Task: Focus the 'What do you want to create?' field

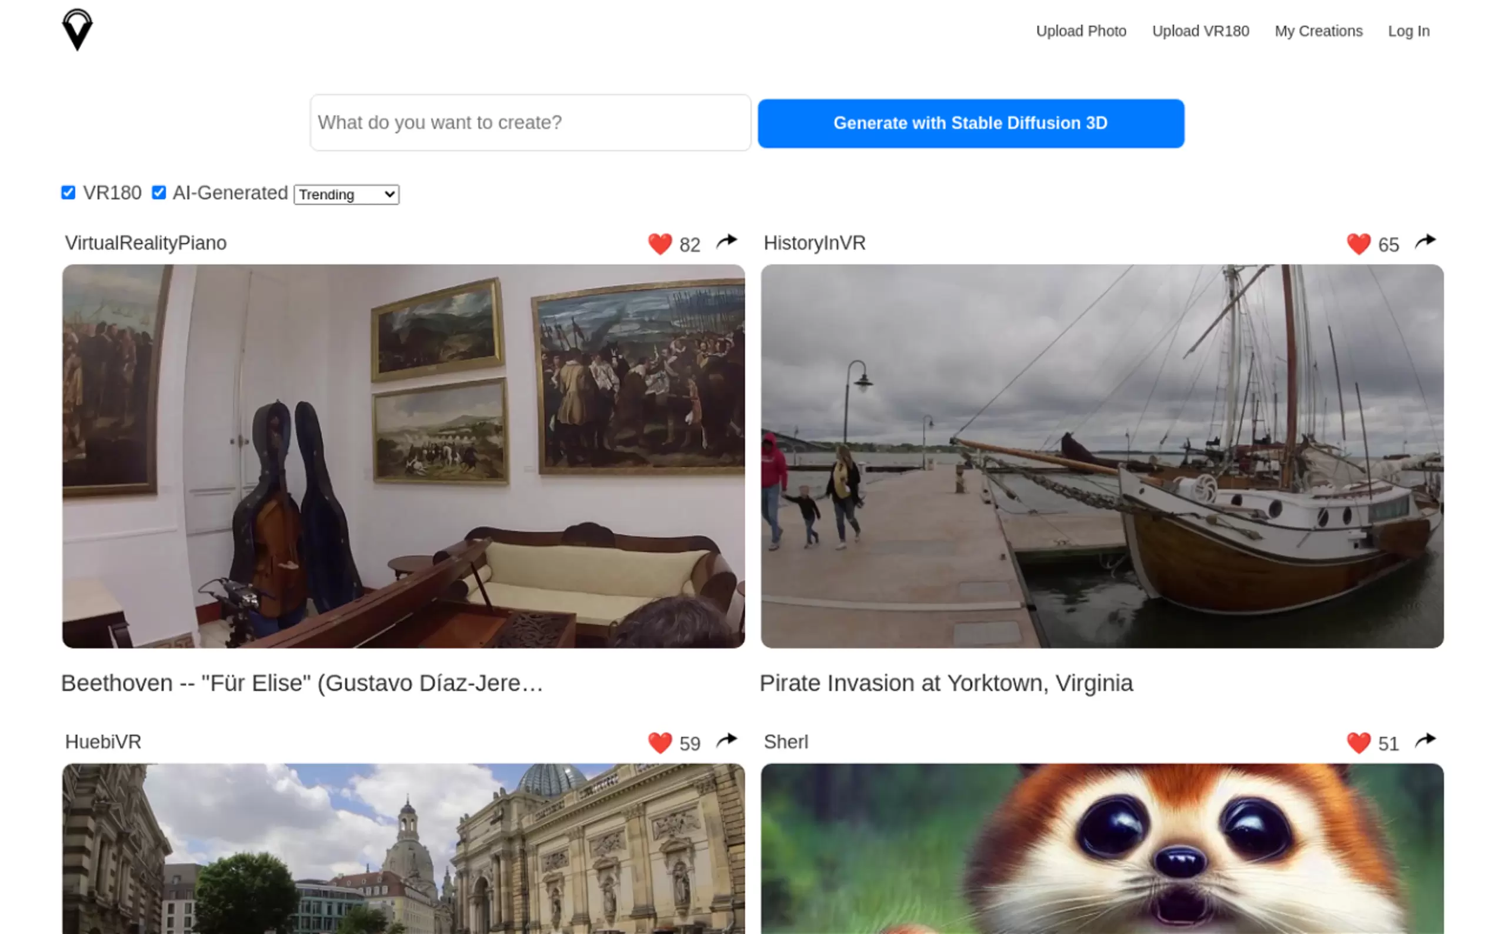Action: pos(530,122)
